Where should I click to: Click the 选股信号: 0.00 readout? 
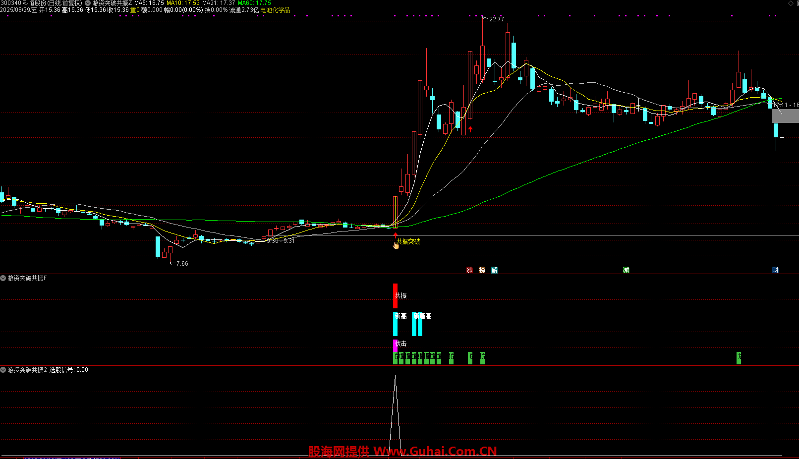pos(69,370)
